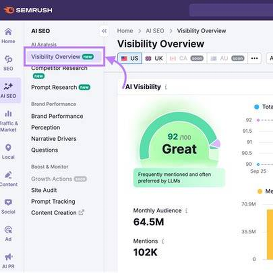The height and width of the screenshot is (273, 273).
Task: Open the Home sidebar icon
Action: click(x=8, y=36)
